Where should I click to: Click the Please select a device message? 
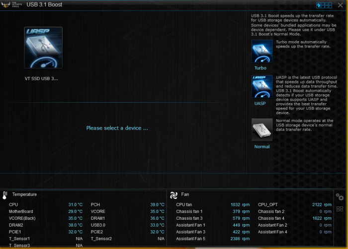point(117,128)
